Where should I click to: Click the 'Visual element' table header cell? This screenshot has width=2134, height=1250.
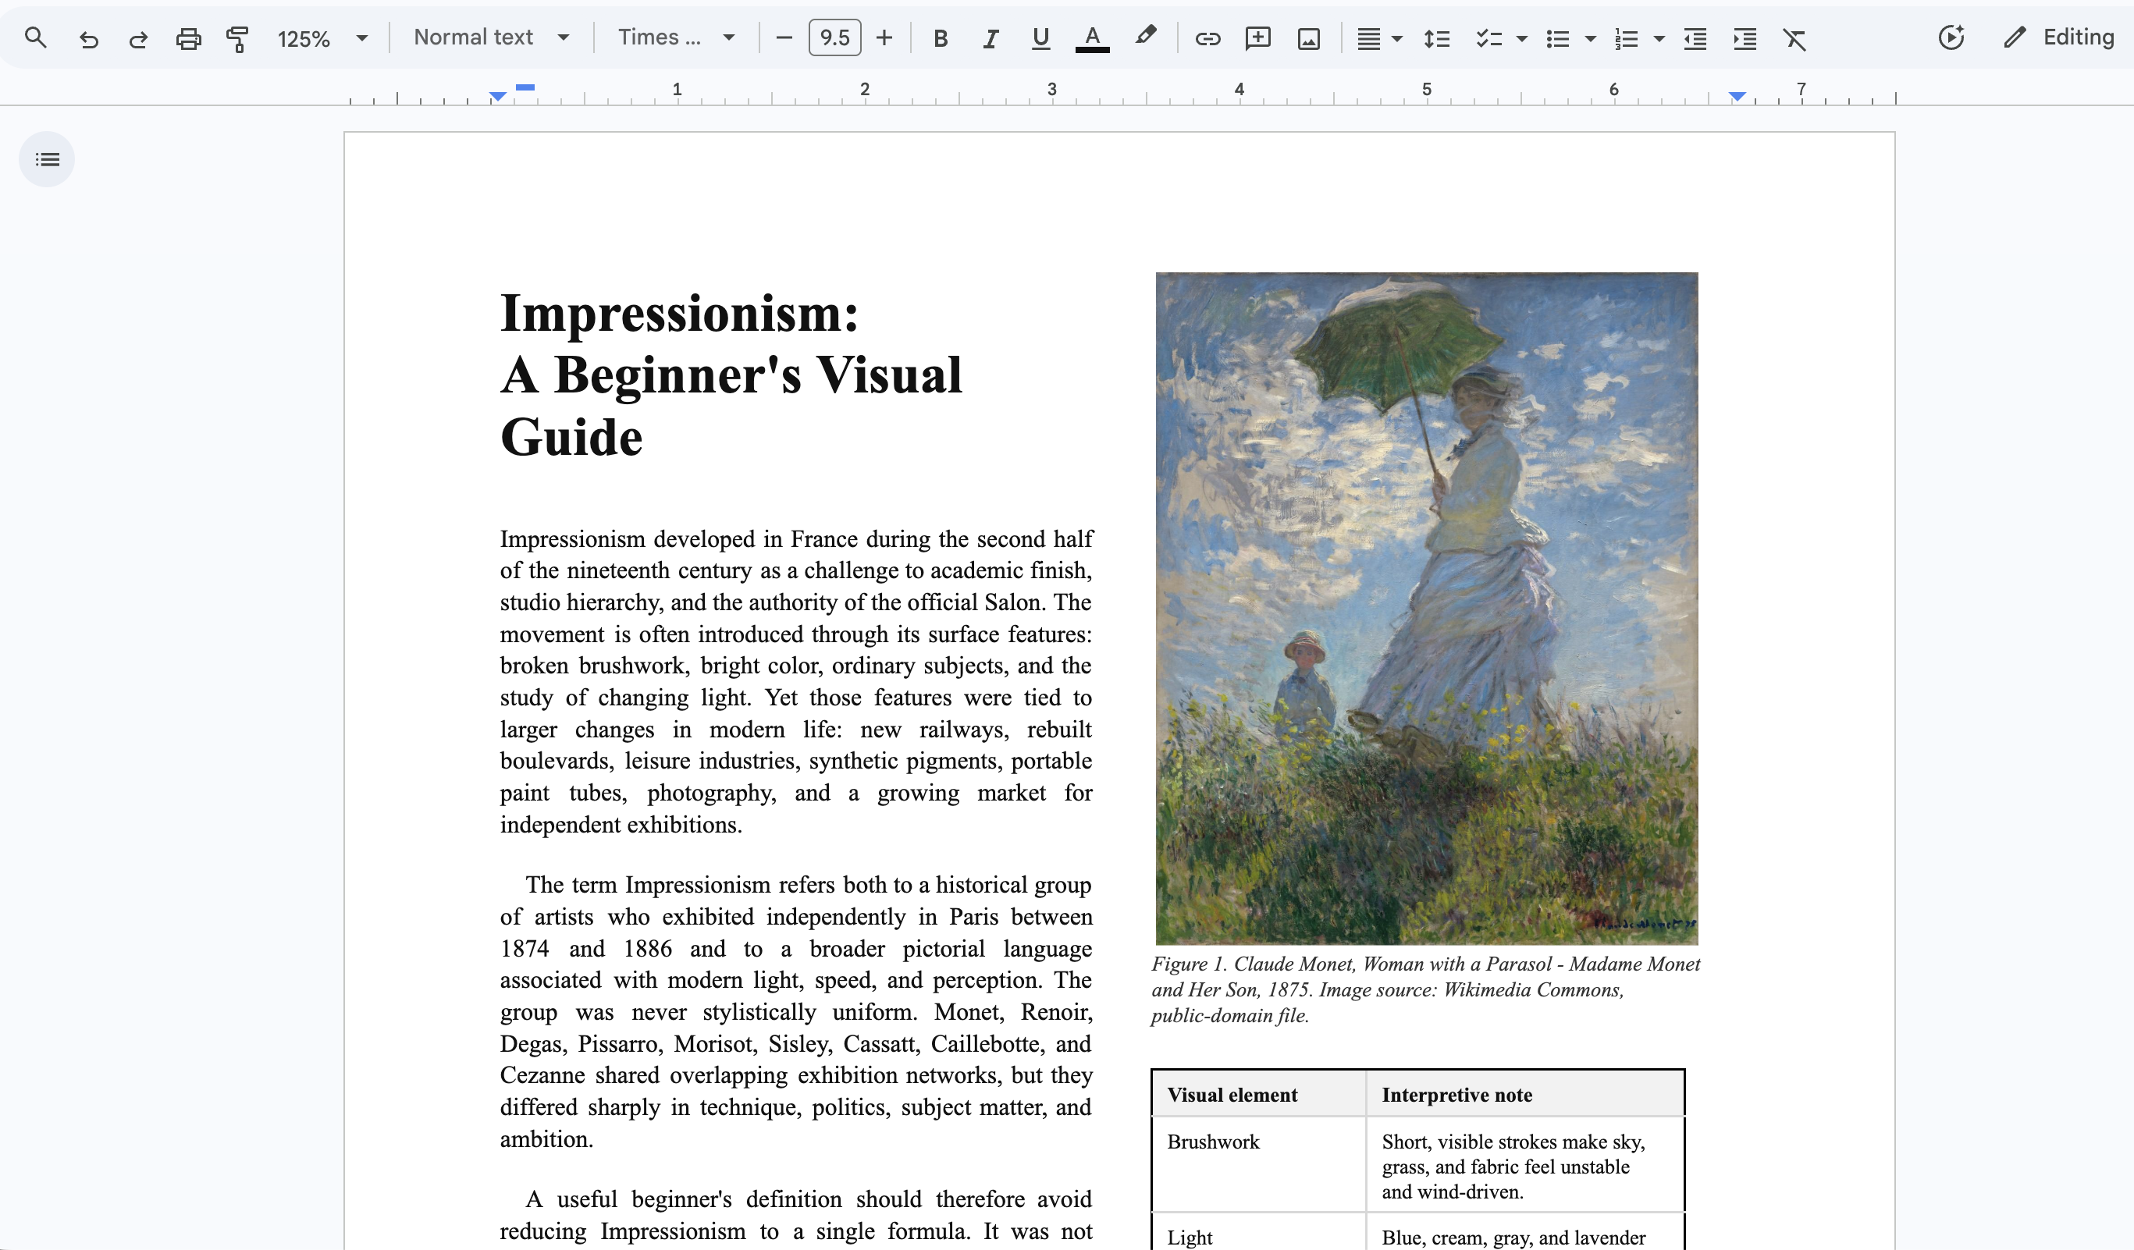(x=1258, y=1094)
